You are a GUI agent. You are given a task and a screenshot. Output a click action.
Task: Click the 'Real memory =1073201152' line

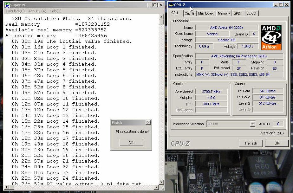click(58, 24)
